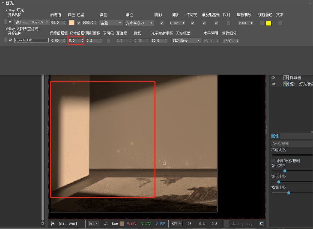Switch to the 属性 tab
This screenshot has width=313, height=229.
point(275,136)
